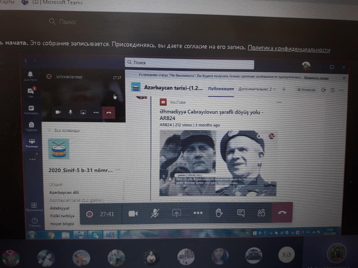The image size is (358, 268).
Task: Click the "Veteranlarımız" meeting title
Action: tap(69, 77)
